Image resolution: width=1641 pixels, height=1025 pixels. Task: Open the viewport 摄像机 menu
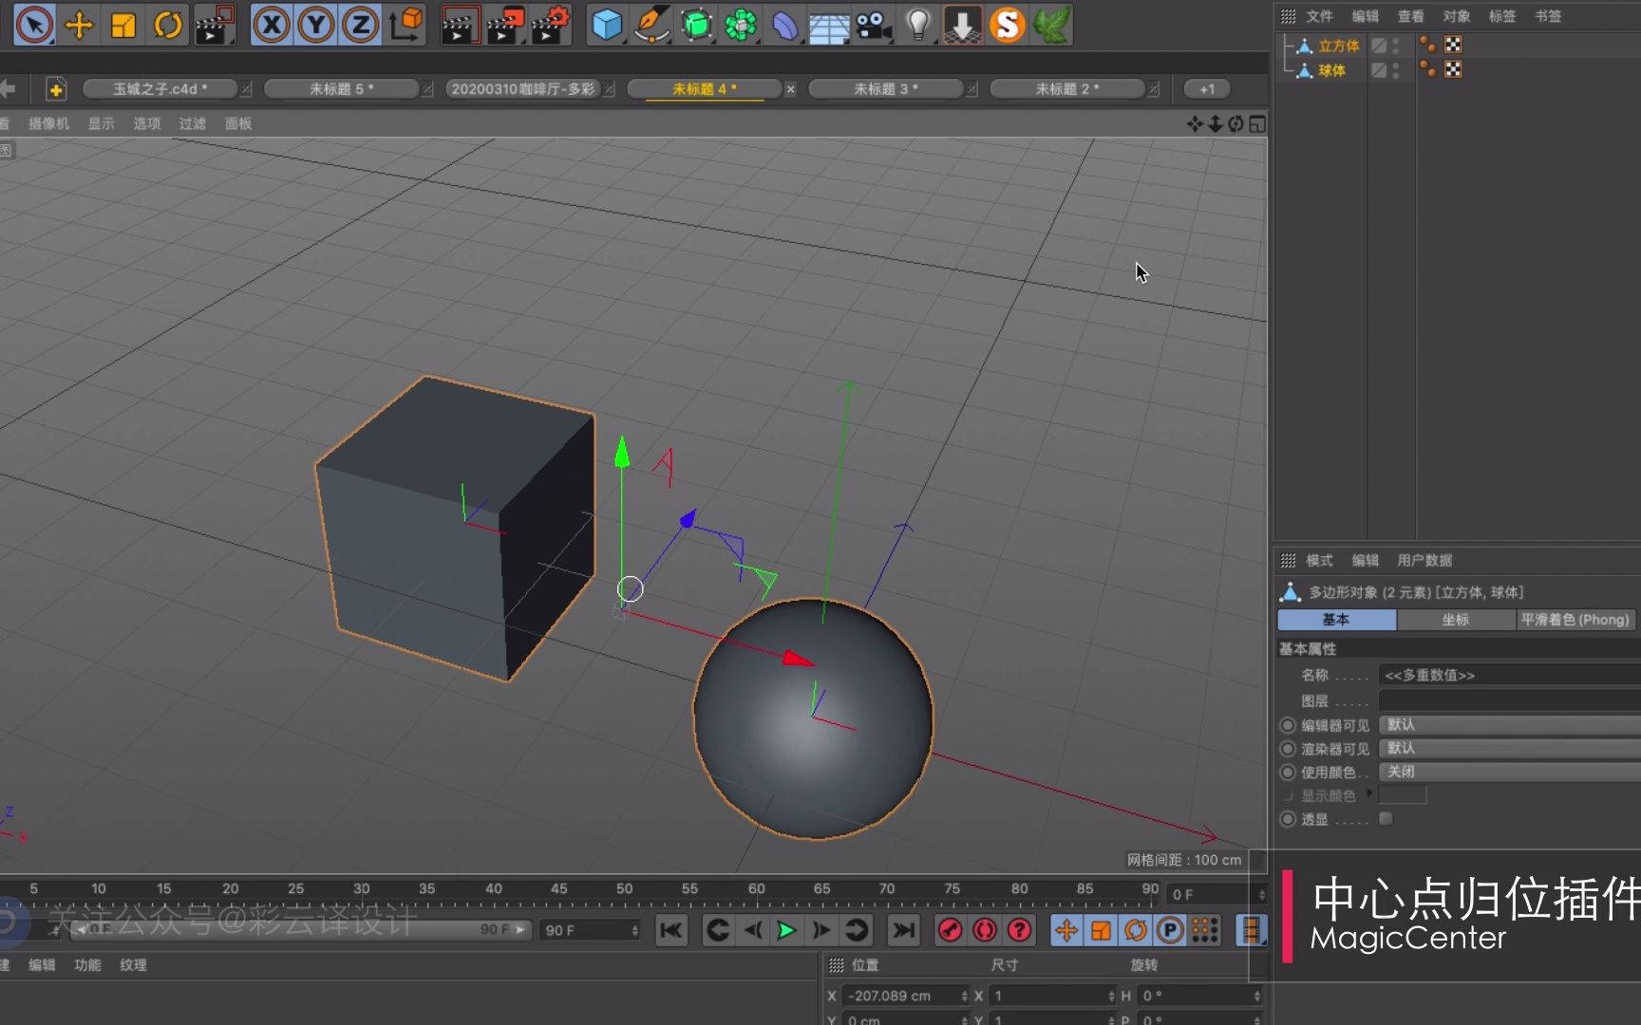[x=48, y=123]
